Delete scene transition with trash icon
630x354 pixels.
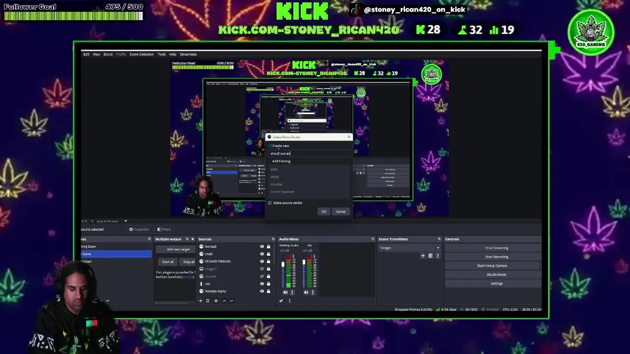[430, 256]
